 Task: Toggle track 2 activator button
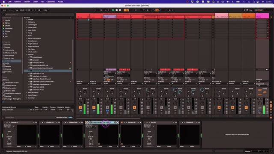point(94,107)
